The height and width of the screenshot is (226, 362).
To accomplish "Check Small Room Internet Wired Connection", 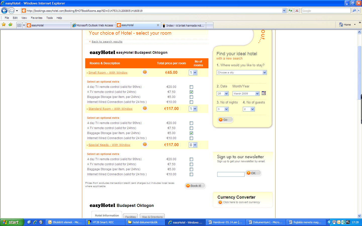I will coord(191,102).
